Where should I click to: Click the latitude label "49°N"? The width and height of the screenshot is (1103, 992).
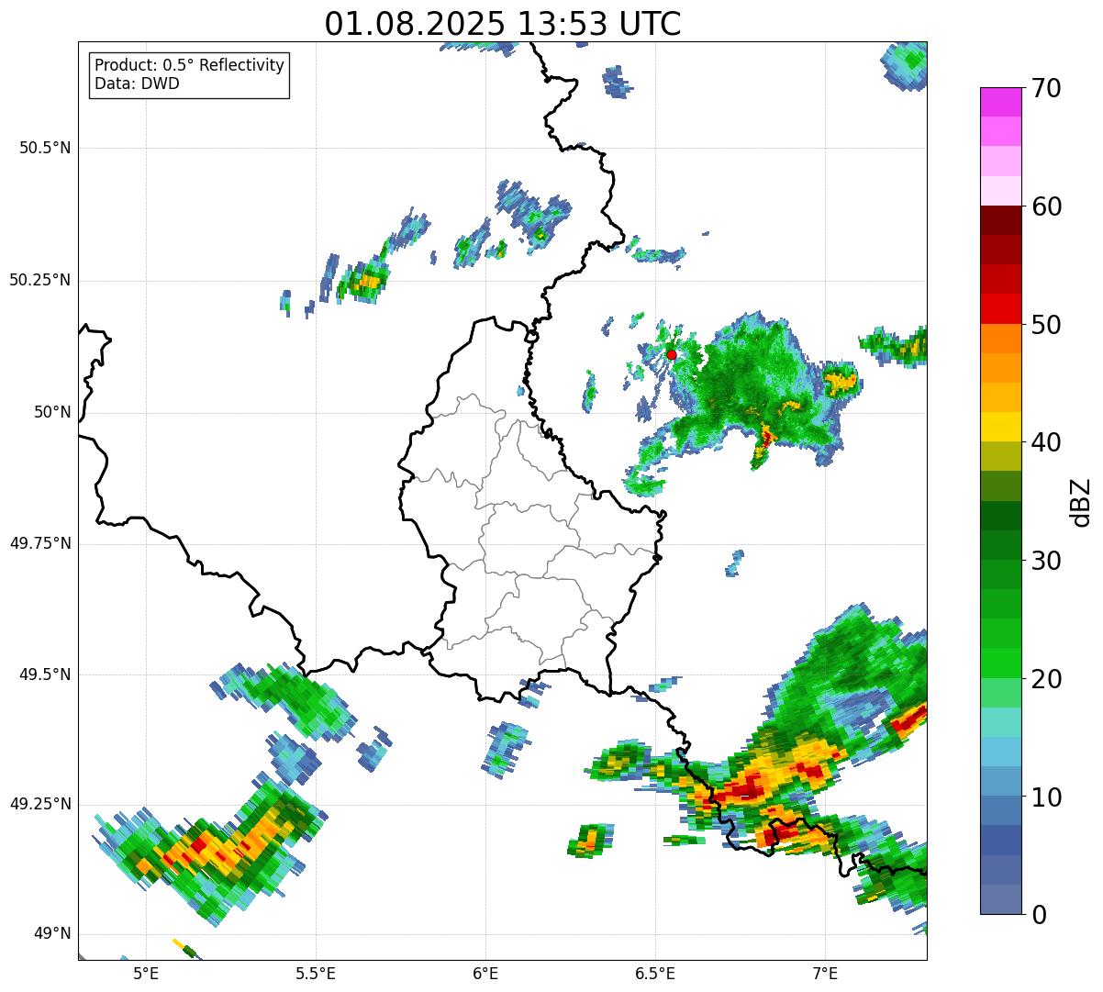point(52,934)
